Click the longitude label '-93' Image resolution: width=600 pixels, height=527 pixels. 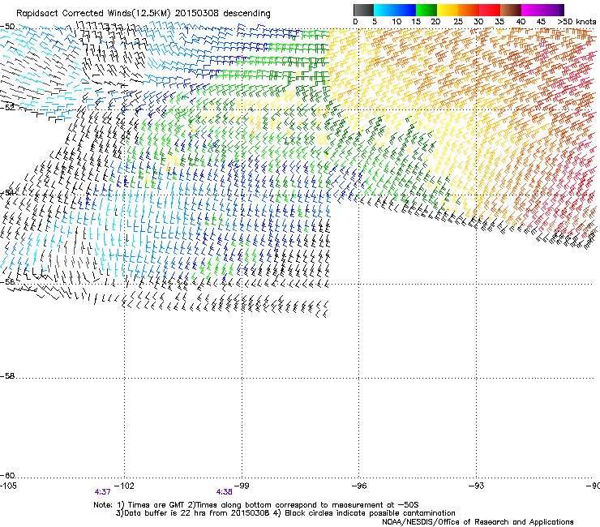477,486
